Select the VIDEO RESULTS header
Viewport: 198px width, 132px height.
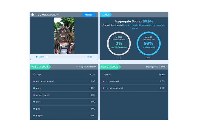click(40, 67)
